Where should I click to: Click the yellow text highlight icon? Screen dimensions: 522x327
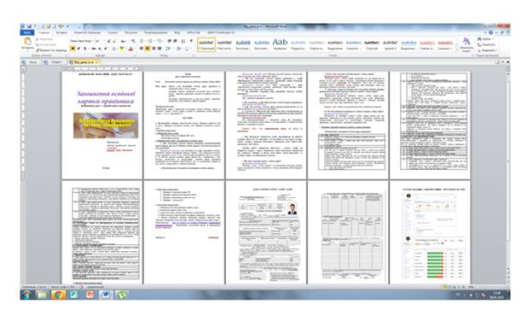point(122,49)
